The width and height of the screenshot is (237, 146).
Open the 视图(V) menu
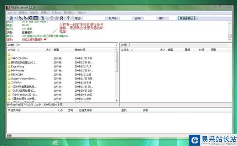pyautogui.click(x=45, y=13)
